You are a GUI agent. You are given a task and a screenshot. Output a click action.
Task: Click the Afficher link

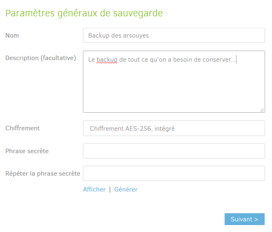[x=94, y=189]
